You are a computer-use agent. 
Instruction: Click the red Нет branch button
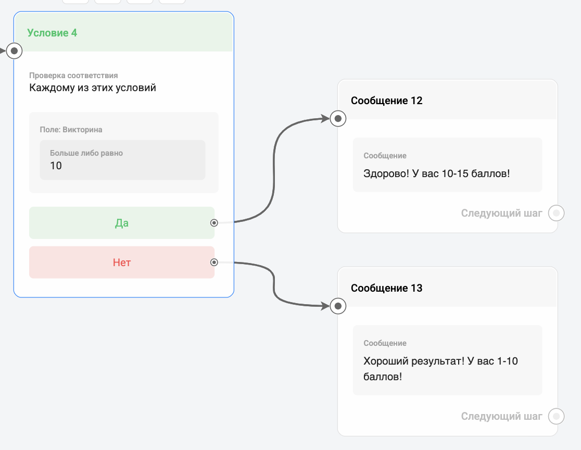121,262
